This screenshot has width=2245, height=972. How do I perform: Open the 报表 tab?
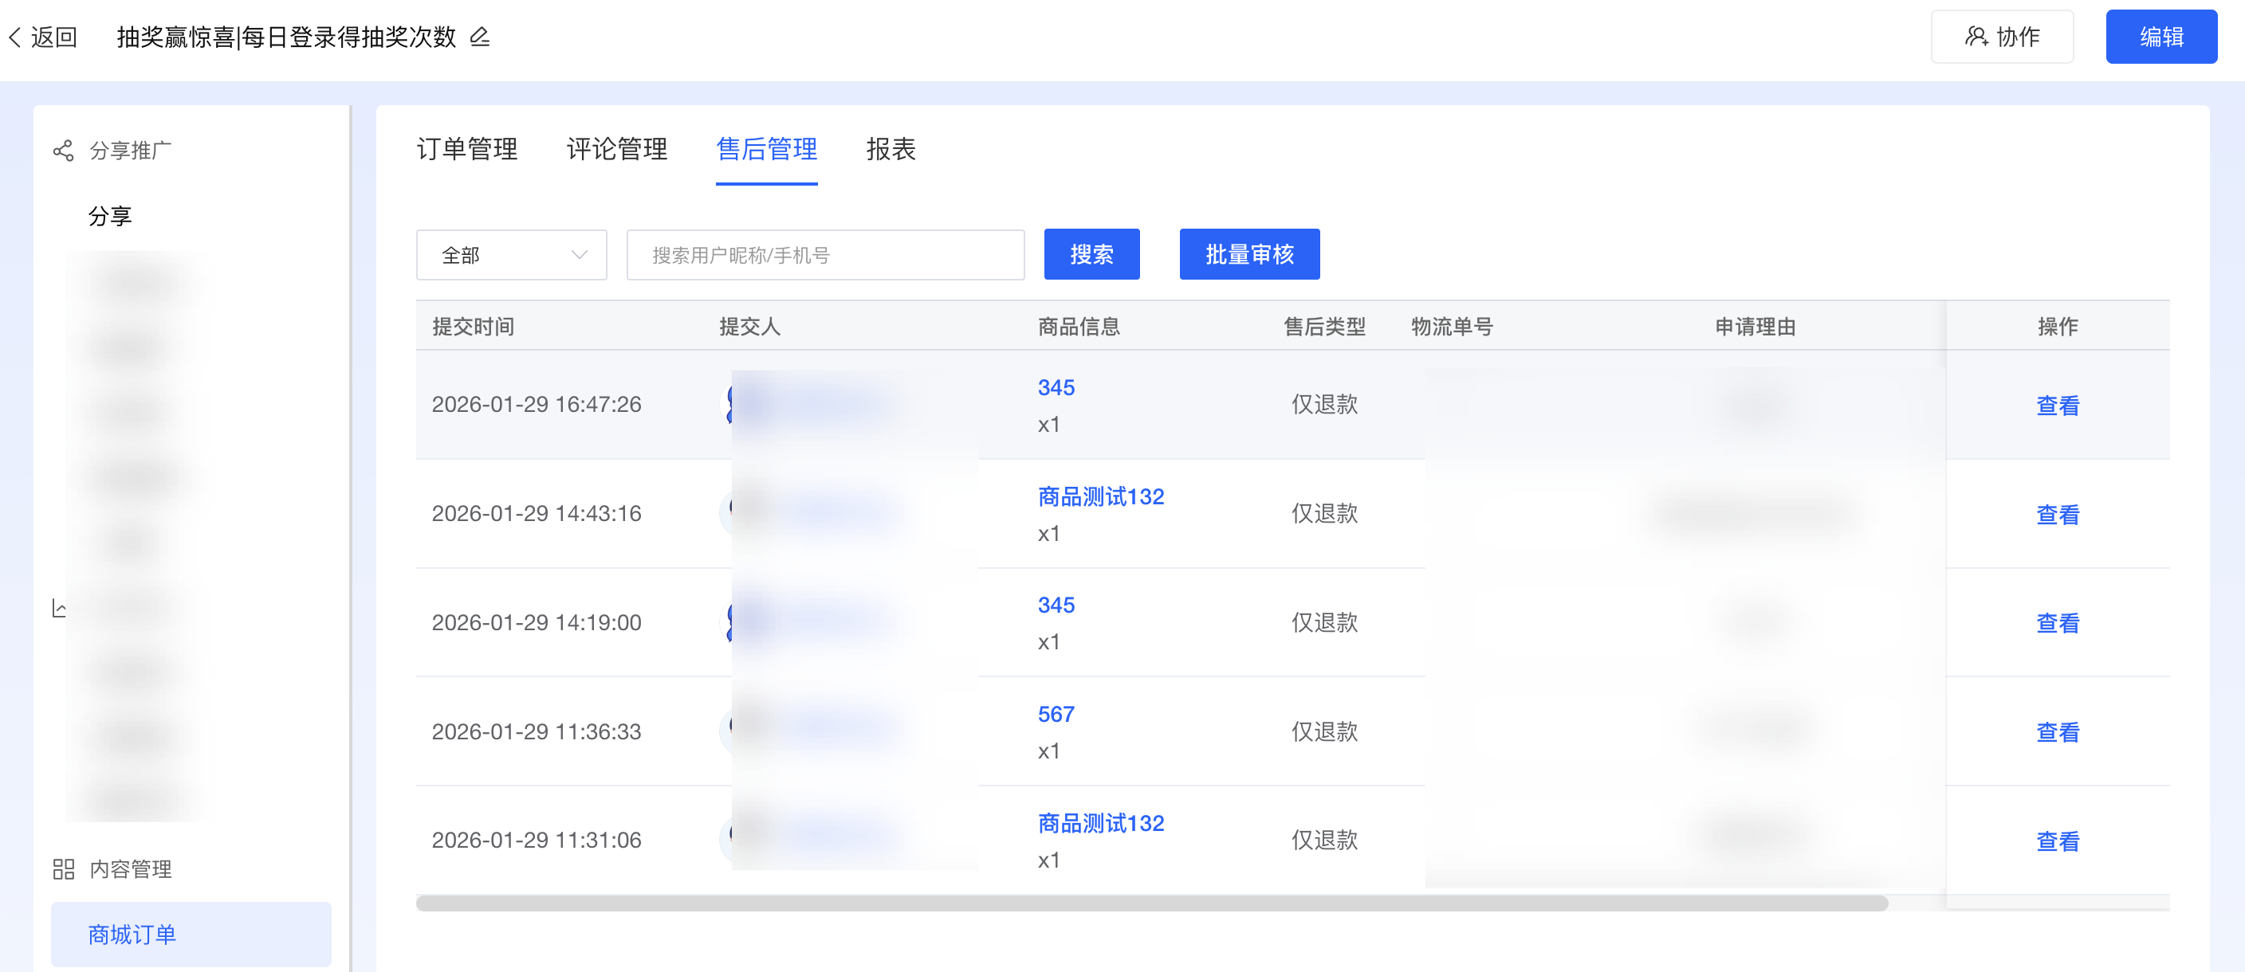coord(890,149)
